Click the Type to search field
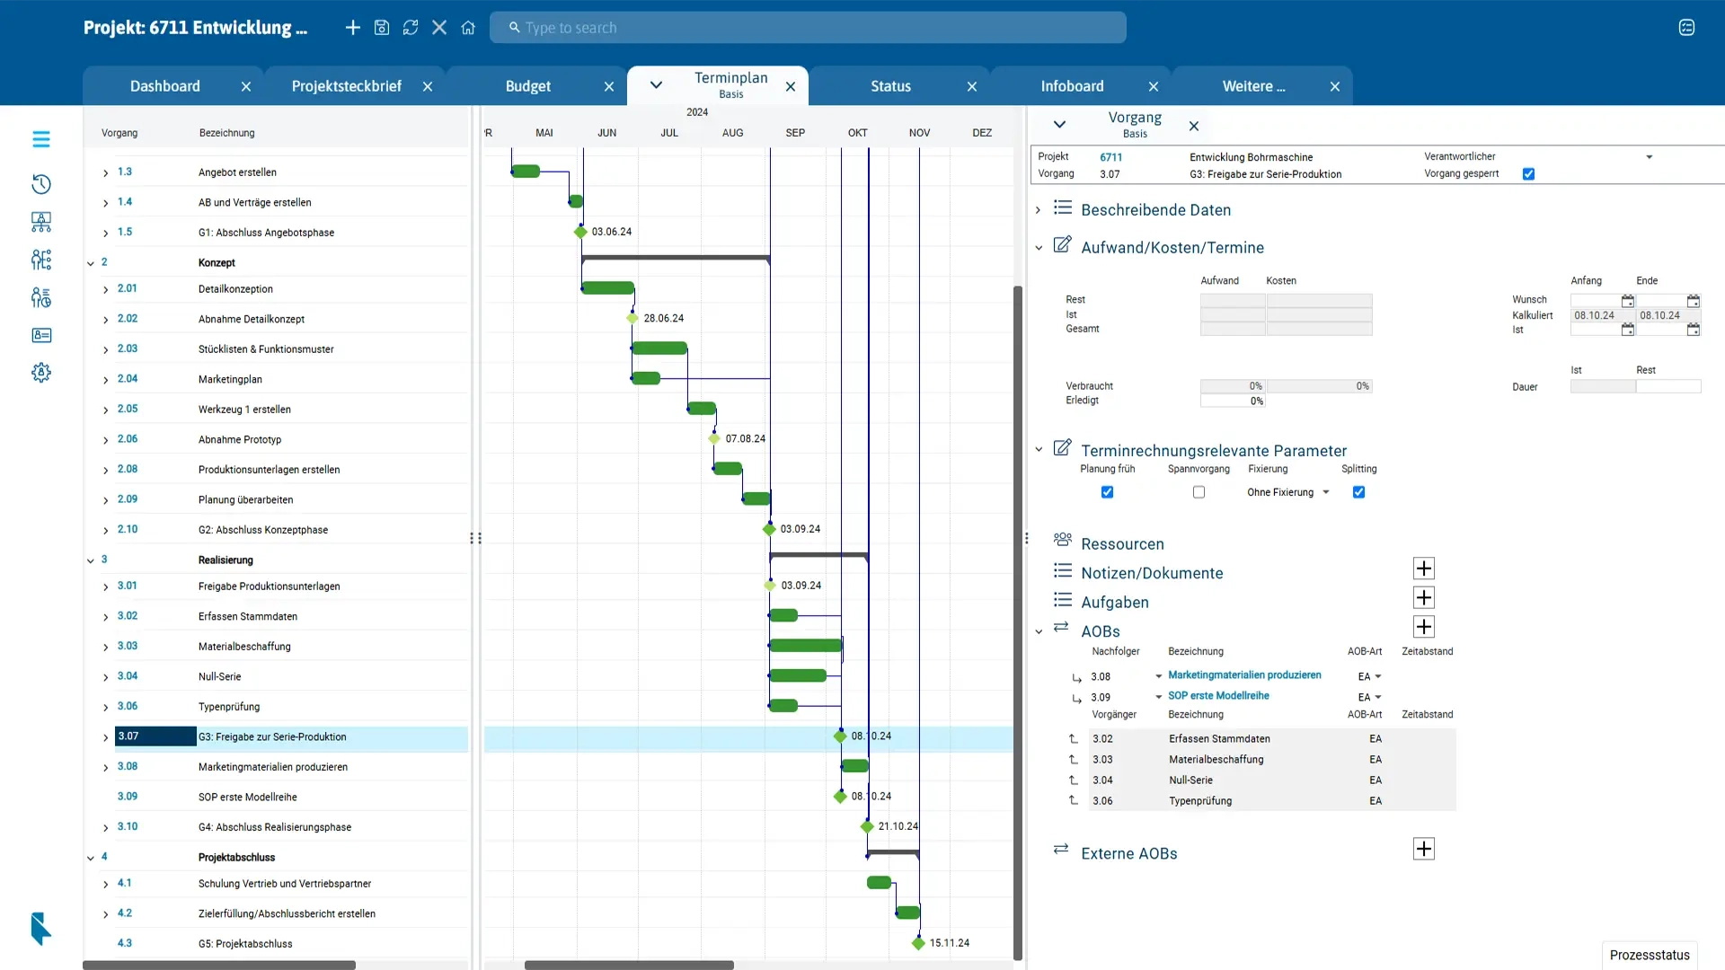The width and height of the screenshot is (1725, 970). click(809, 28)
